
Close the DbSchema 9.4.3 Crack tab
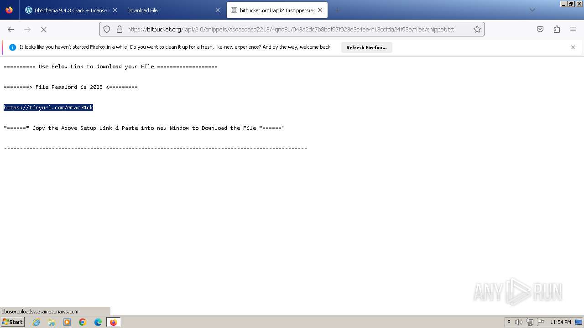tap(115, 10)
